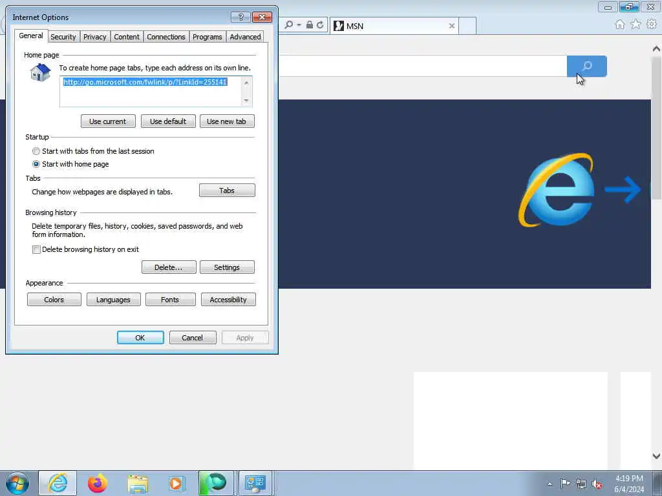Switch to the Programs tab
Screen dimensions: 662x496
click(x=208, y=37)
